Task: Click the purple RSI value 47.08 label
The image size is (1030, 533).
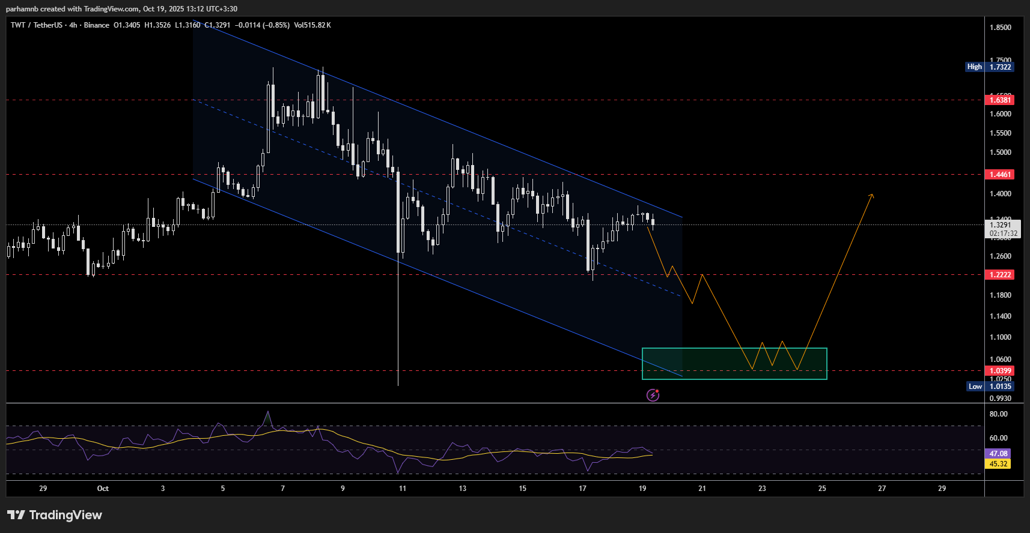Action: 998,454
